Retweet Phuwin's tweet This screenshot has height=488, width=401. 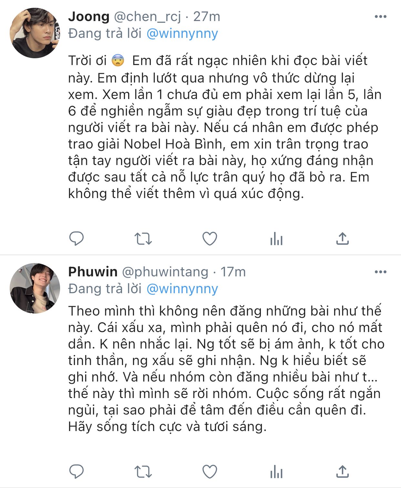point(143,471)
